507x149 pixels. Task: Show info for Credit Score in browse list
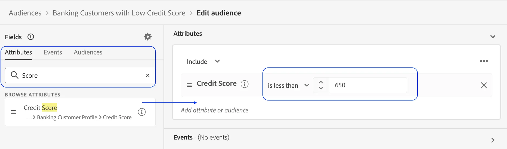(142, 112)
